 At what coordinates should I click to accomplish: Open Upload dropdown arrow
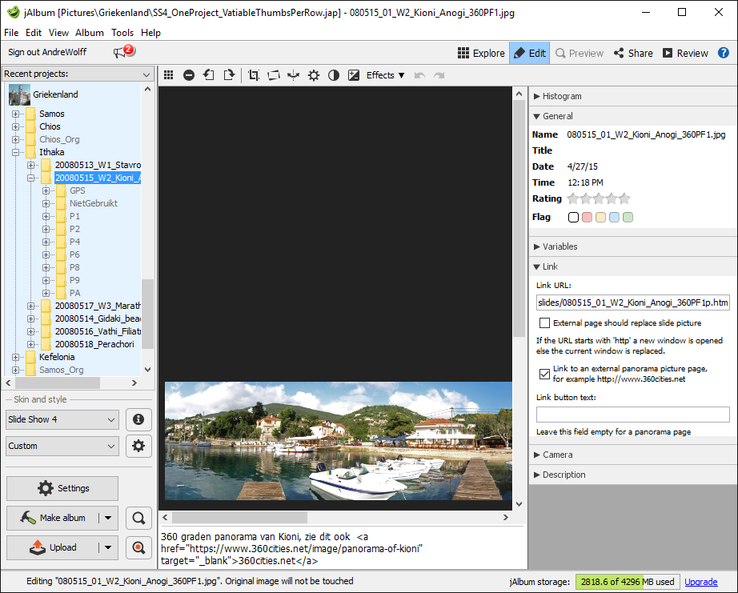108,547
